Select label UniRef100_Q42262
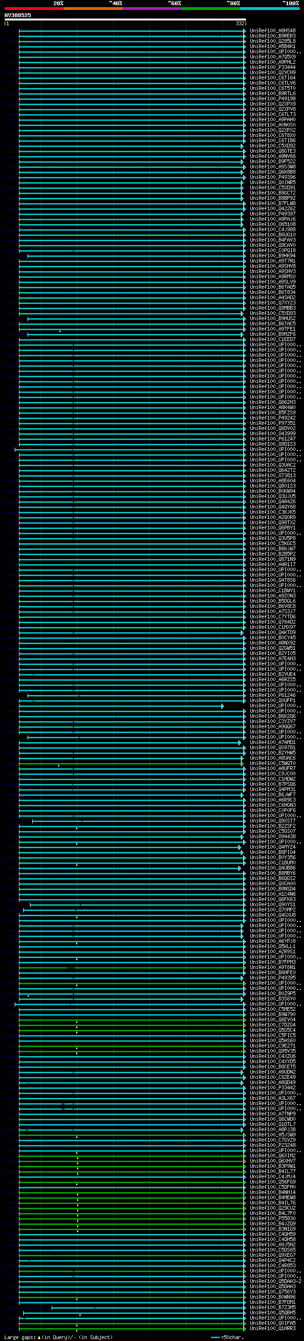The width and height of the screenshot is (304, 1341). pyautogui.click(x=273, y=209)
